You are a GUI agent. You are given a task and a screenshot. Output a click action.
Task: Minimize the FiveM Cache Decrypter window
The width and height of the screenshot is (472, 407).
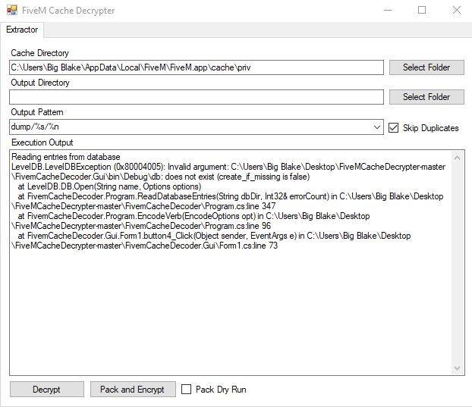point(388,10)
